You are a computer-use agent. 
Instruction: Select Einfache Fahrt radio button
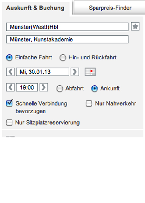click(9, 58)
